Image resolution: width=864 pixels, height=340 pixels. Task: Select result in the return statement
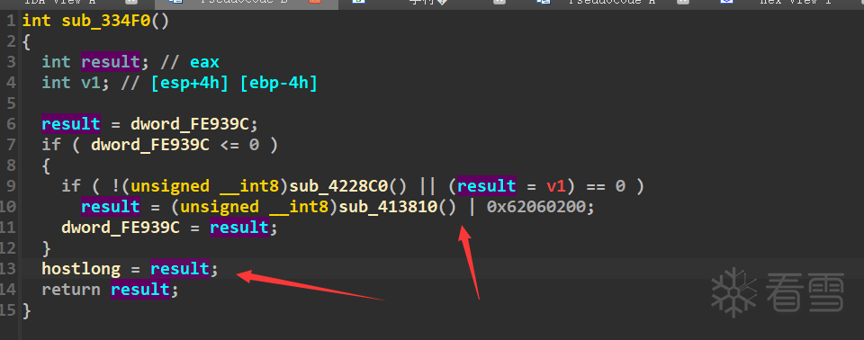pos(140,290)
